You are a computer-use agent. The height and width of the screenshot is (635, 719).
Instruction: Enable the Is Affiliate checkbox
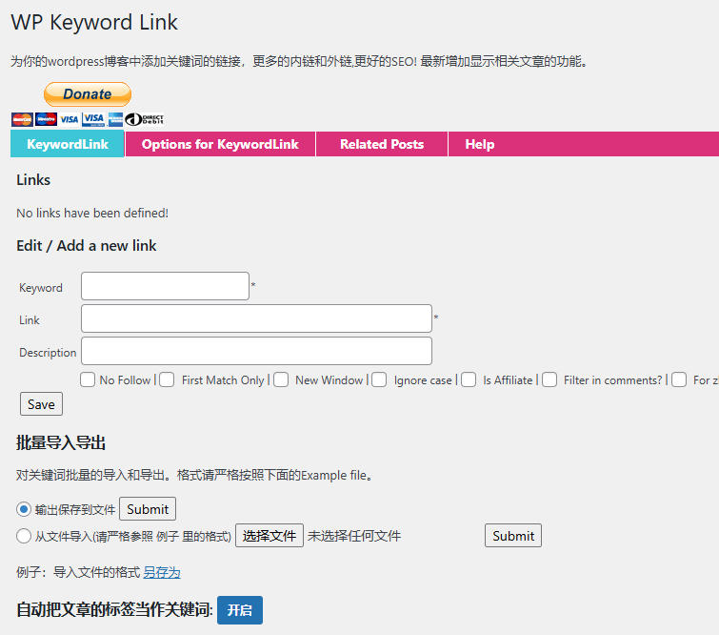click(469, 379)
